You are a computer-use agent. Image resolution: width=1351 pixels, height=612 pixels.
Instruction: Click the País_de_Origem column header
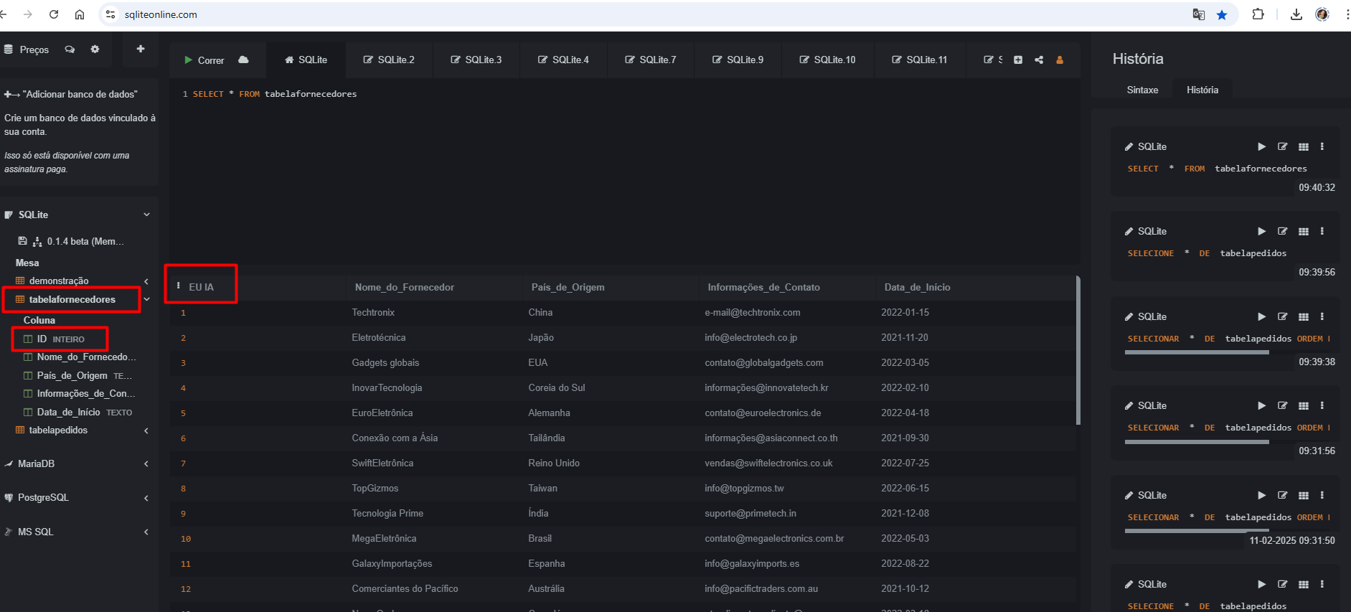(568, 287)
